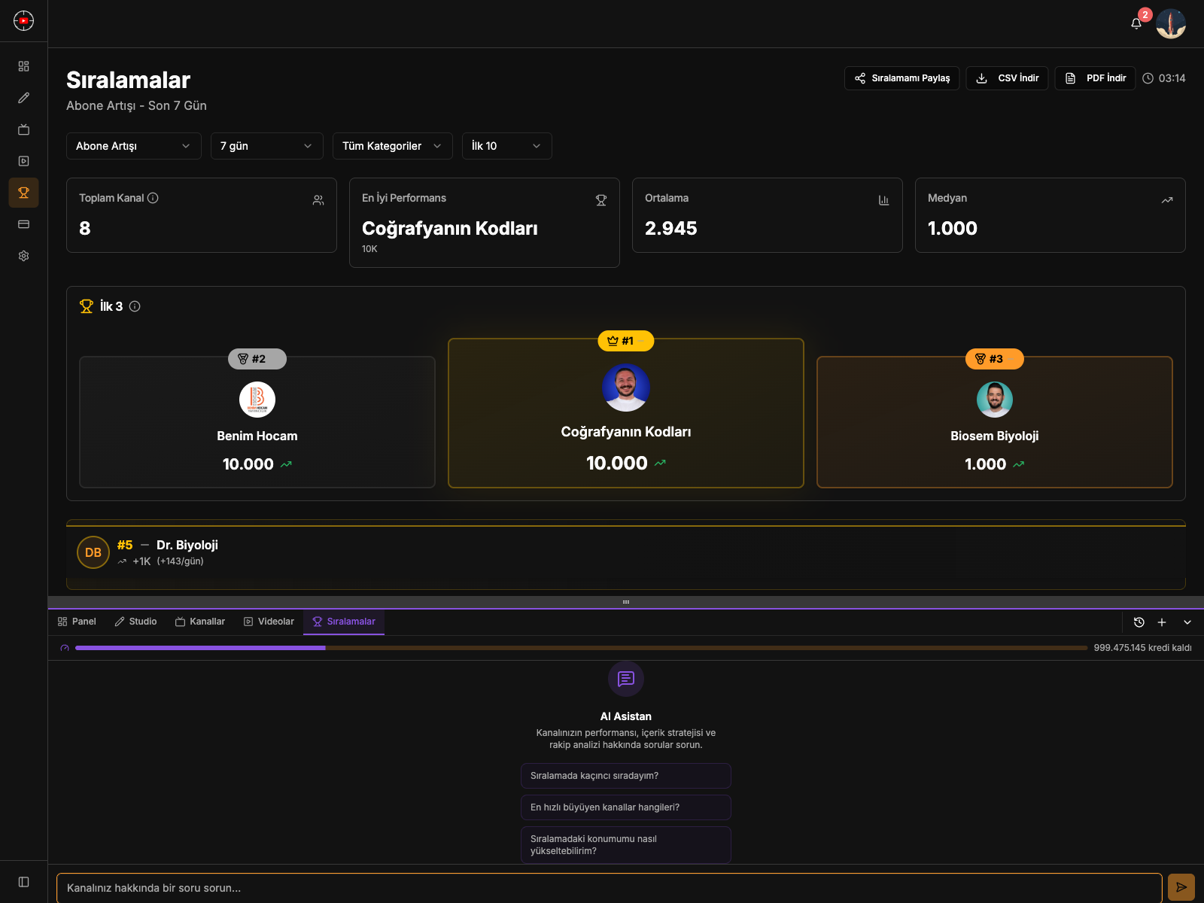Click the '03:14' time text
This screenshot has height=903, width=1204.
(x=1172, y=78)
